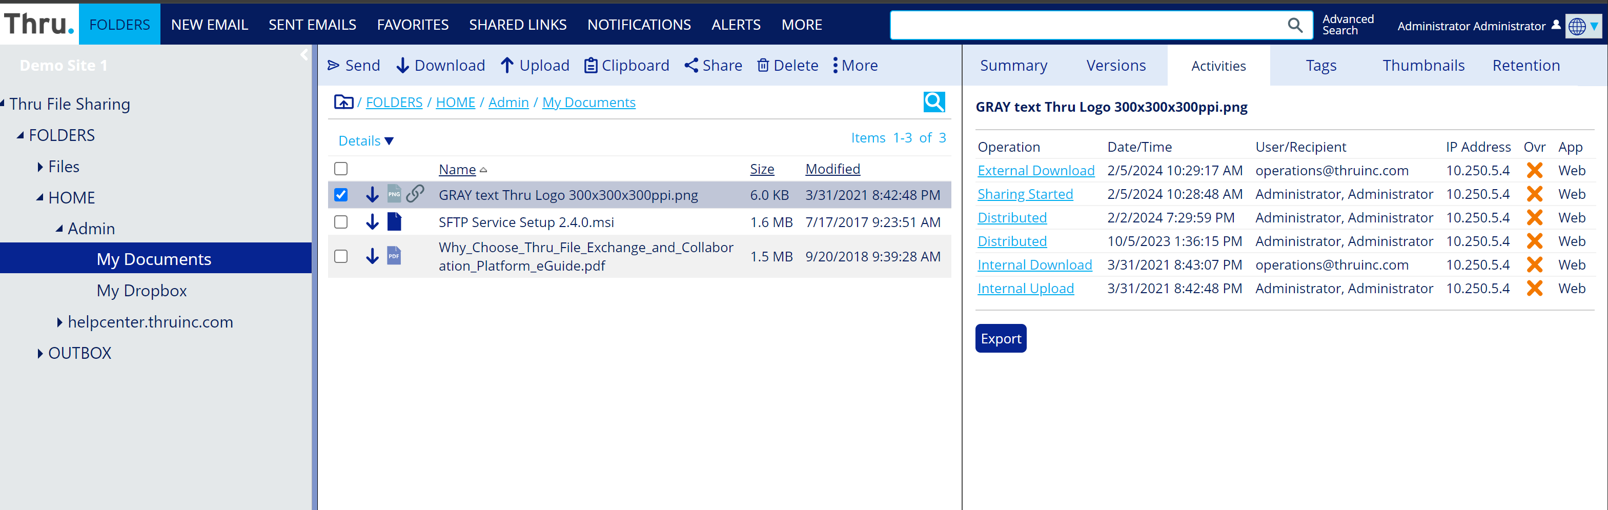The height and width of the screenshot is (510, 1608).
Task: Click the magnifier icon in top search bar
Action: pos(1295,25)
